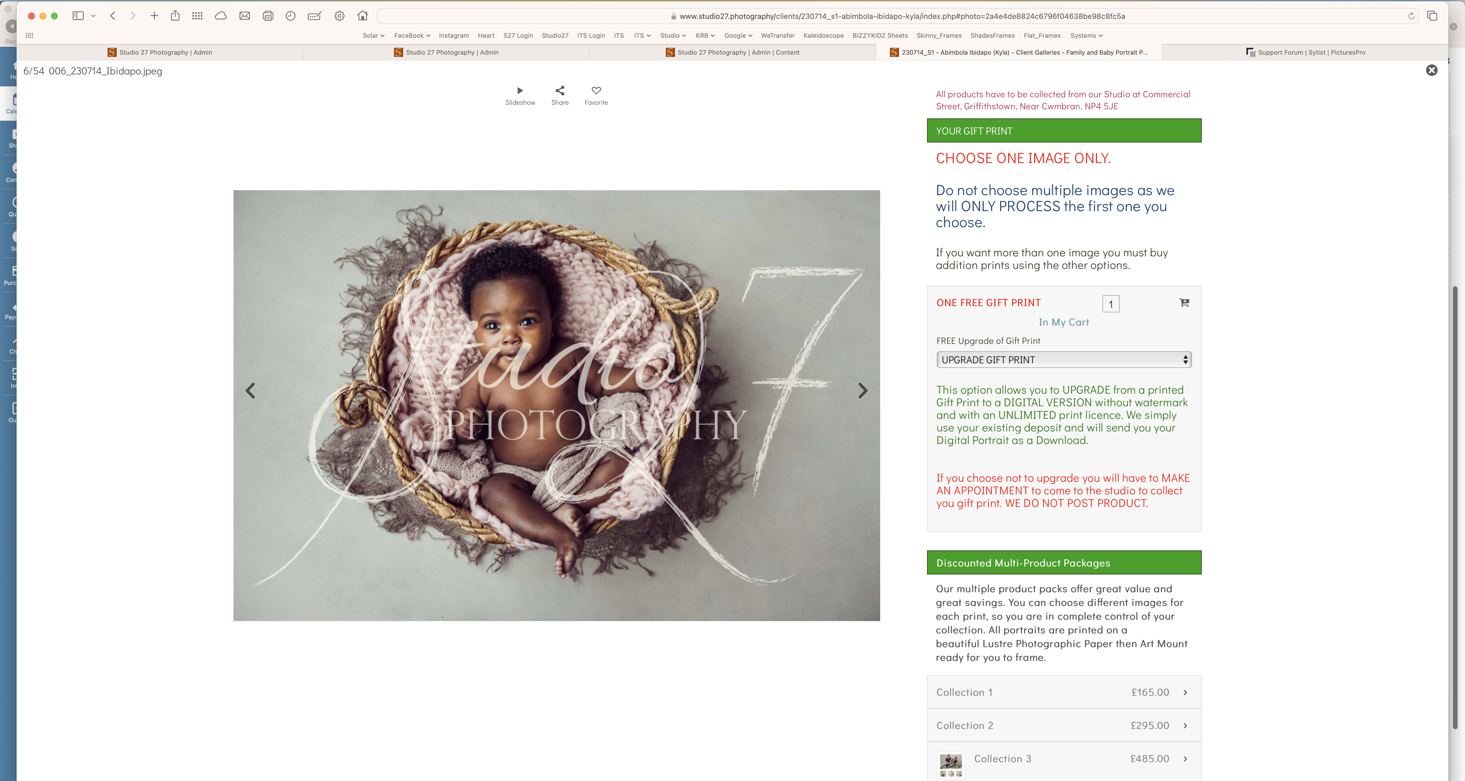Open the Share icon options

pos(560,95)
